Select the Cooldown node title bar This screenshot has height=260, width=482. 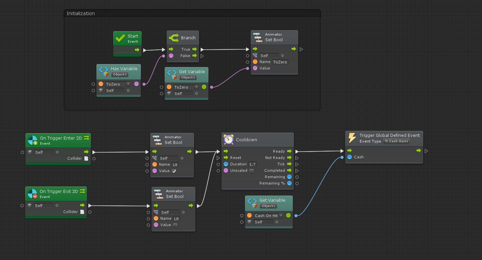click(x=262, y=140)
